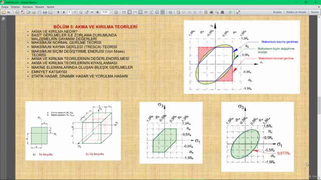
Task: Open the Pencere menu
Action: [x=40, y=7]
